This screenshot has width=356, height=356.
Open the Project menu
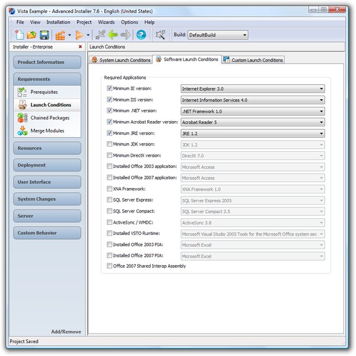(84, 23)
